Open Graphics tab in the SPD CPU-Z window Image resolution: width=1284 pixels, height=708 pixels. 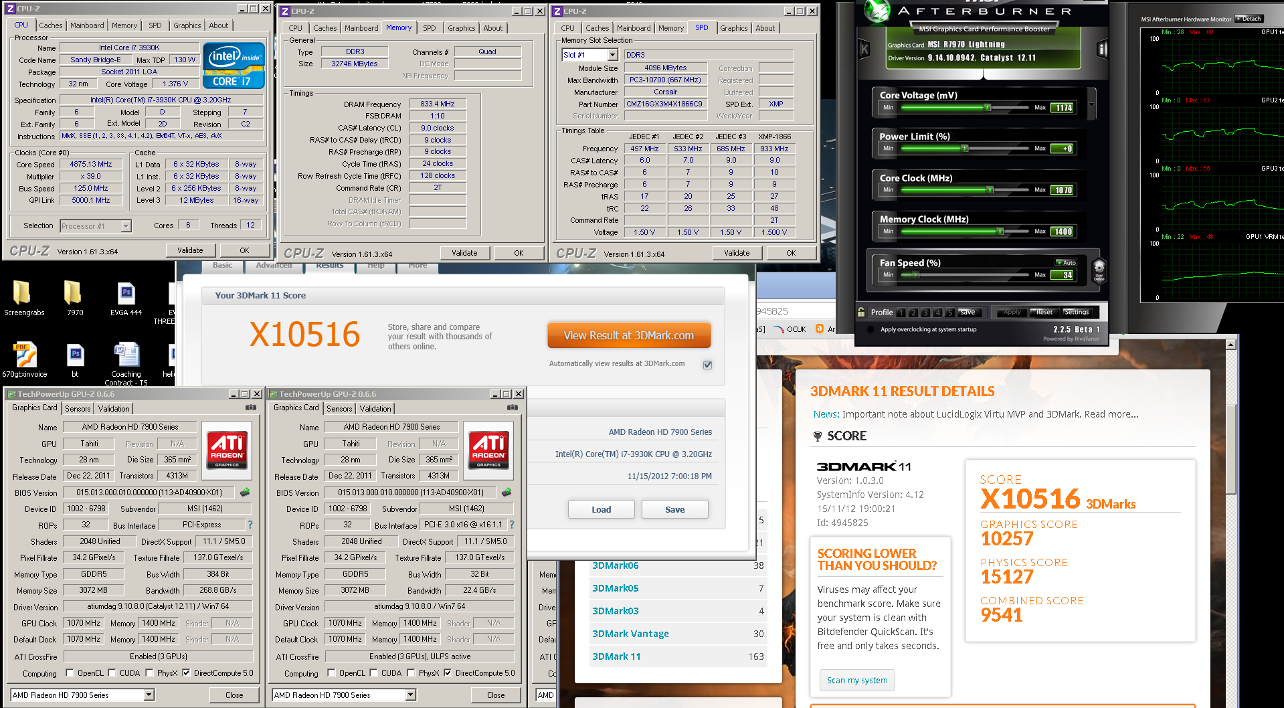click(x=734, y=28)
